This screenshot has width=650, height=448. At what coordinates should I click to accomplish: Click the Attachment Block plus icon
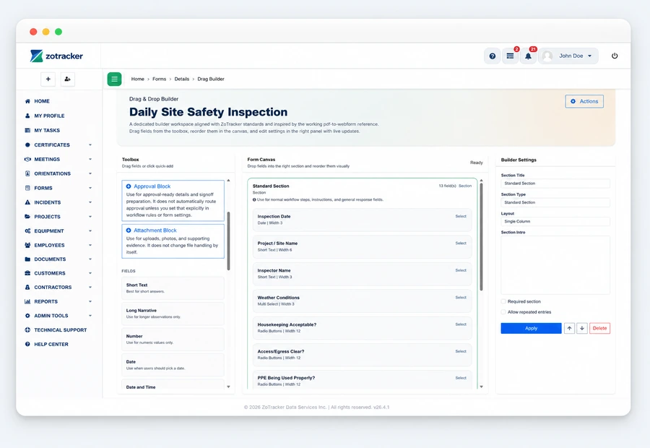(129, 231)
